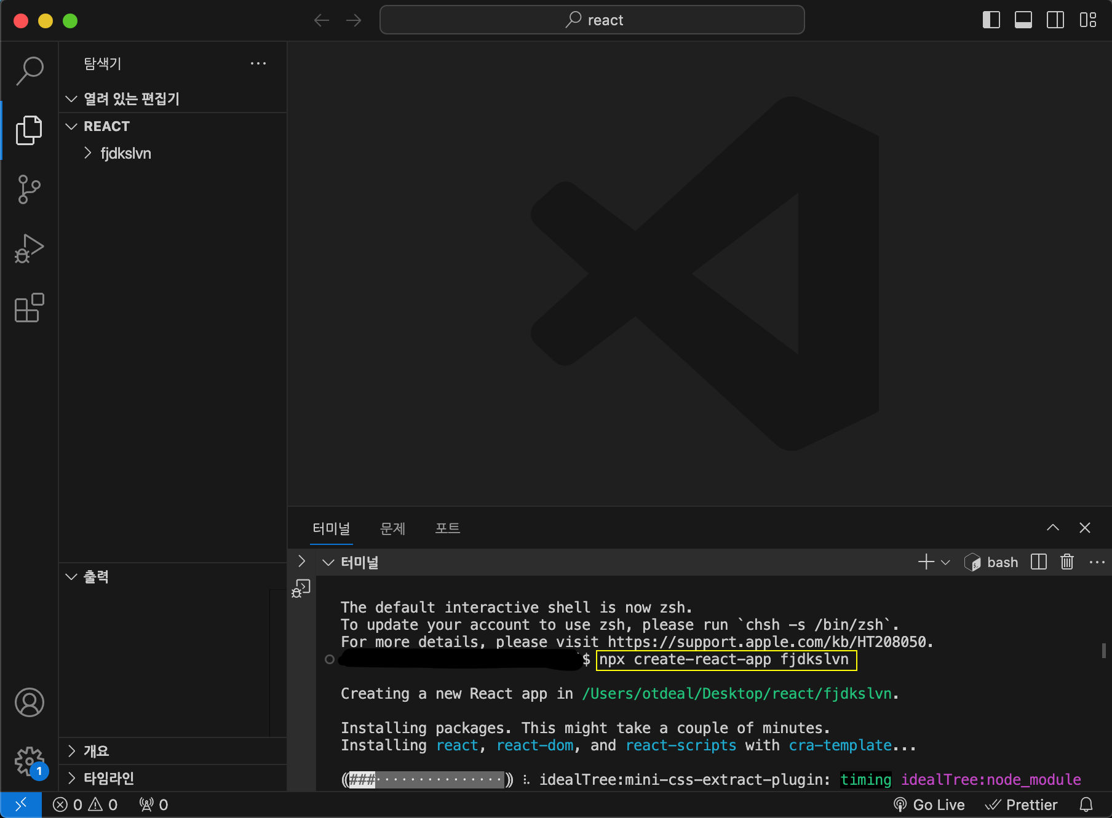1112x818 pixels.
Task: Toggle primary side bar visibility
Action: (991, 20)
